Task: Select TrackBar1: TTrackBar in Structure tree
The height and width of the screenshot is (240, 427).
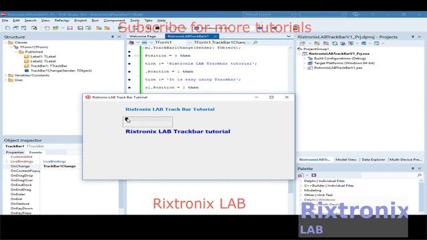Action: tap(49, 66)
